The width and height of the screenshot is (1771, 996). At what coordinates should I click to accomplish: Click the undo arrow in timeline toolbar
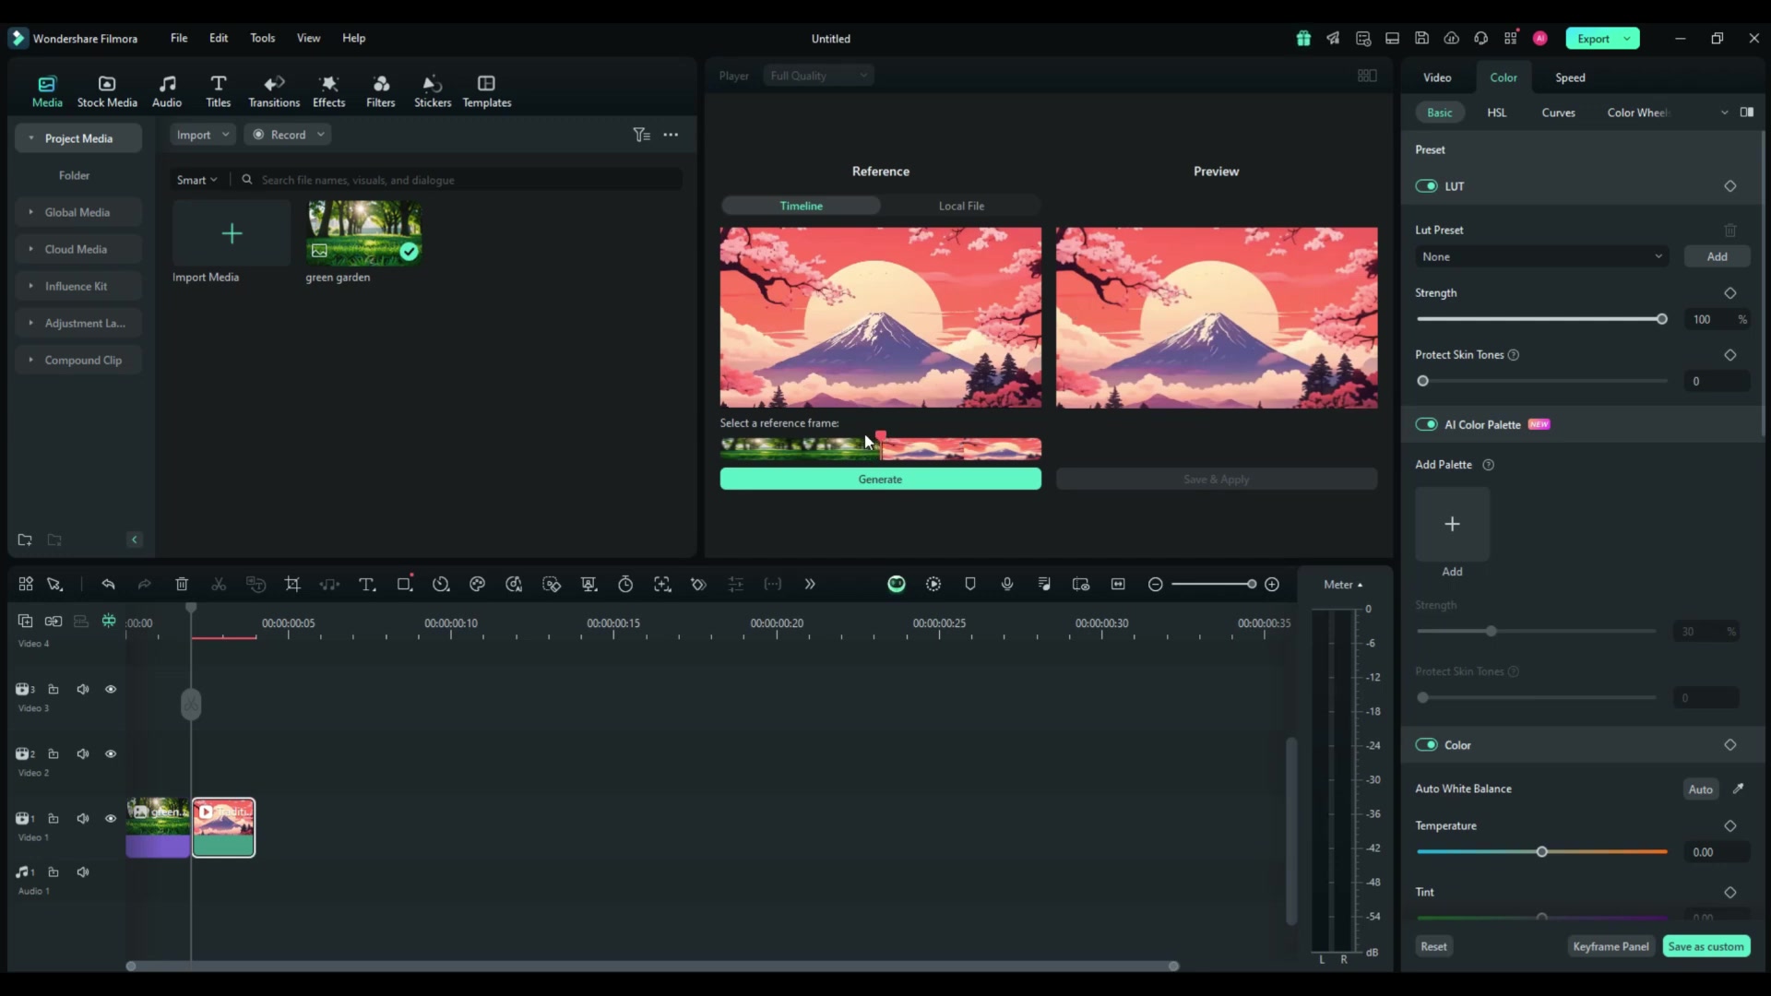pyautogui.click(x=108, y=584)
